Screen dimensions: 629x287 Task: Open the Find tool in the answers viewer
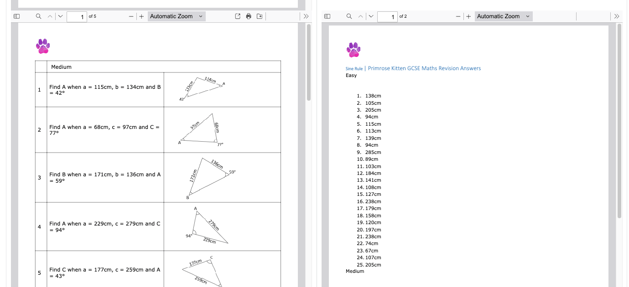point(348,16)
